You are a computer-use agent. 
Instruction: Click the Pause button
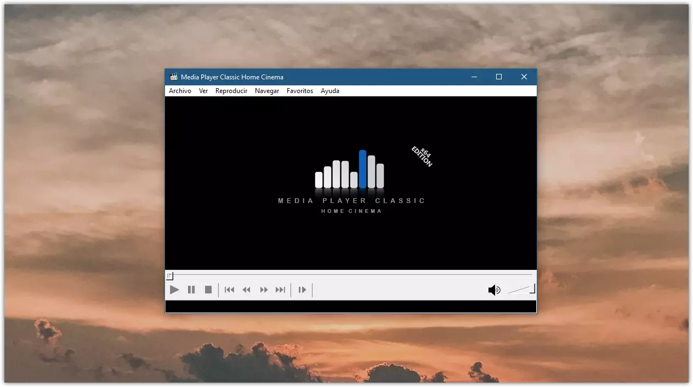coord(191,290)
